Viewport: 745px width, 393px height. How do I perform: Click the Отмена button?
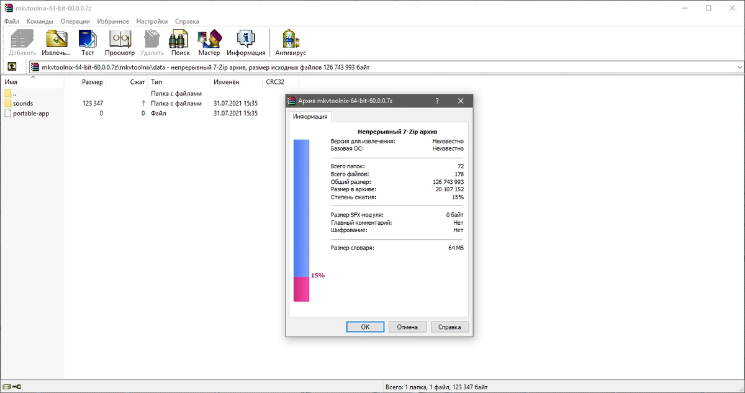click(x=407, y=327)
